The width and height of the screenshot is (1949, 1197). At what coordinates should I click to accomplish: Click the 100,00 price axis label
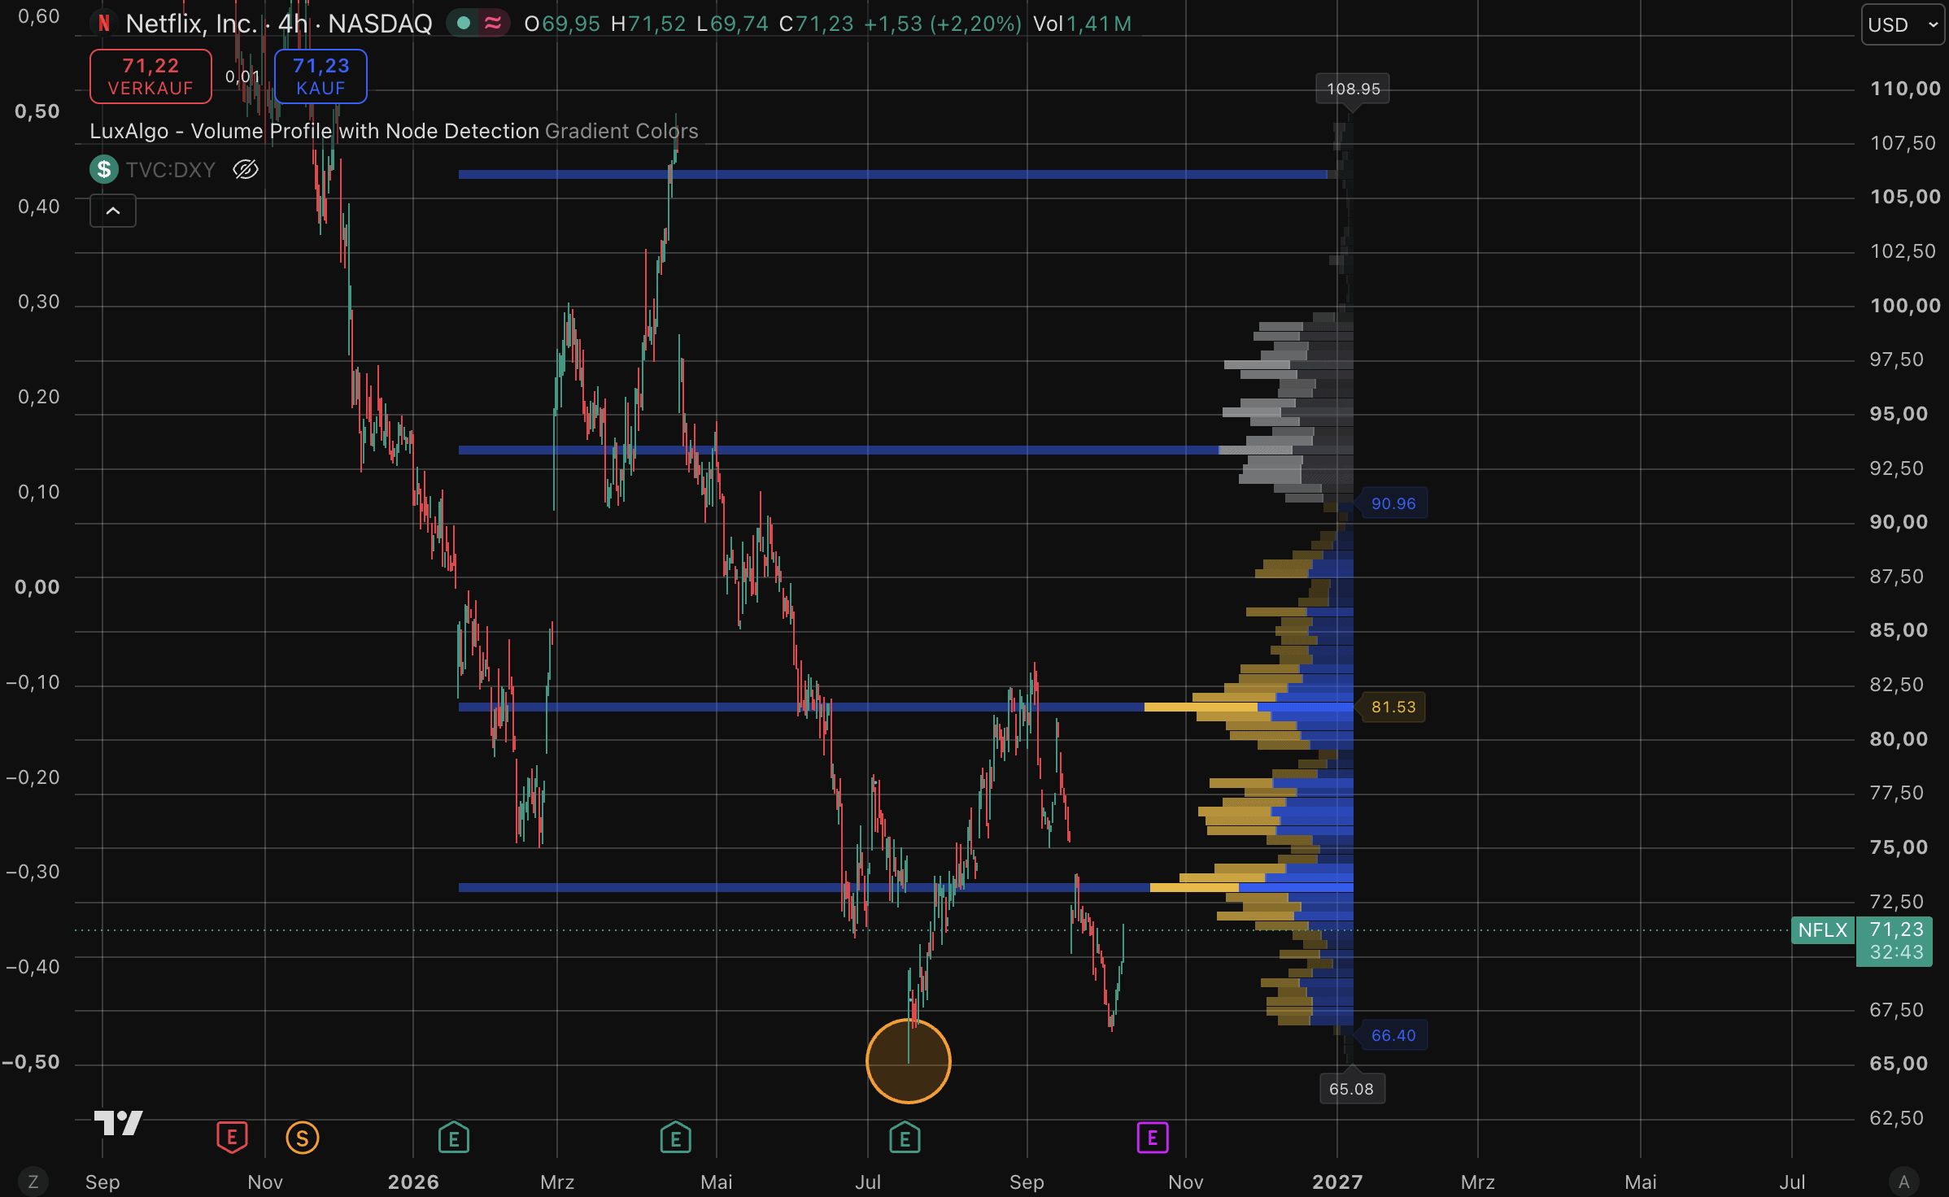pyautogui.click(x=1905, y=306)
